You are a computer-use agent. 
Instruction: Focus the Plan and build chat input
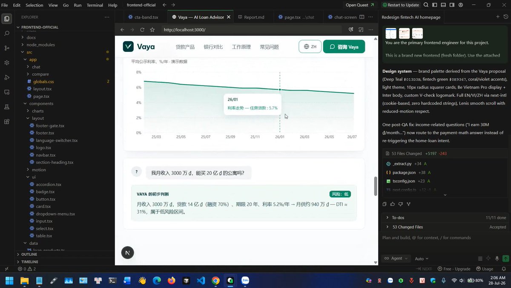[x=444, y=237]
